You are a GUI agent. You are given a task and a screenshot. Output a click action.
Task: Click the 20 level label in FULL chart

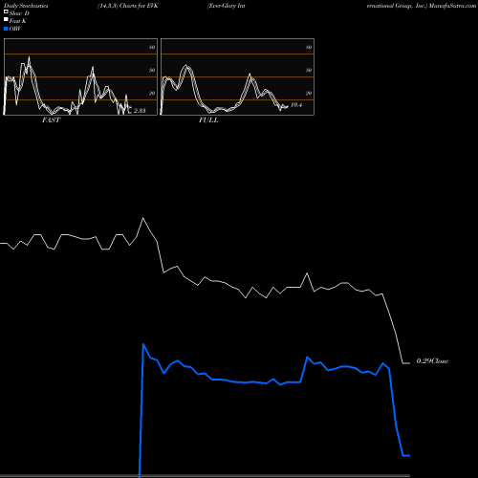click(309, 93)
